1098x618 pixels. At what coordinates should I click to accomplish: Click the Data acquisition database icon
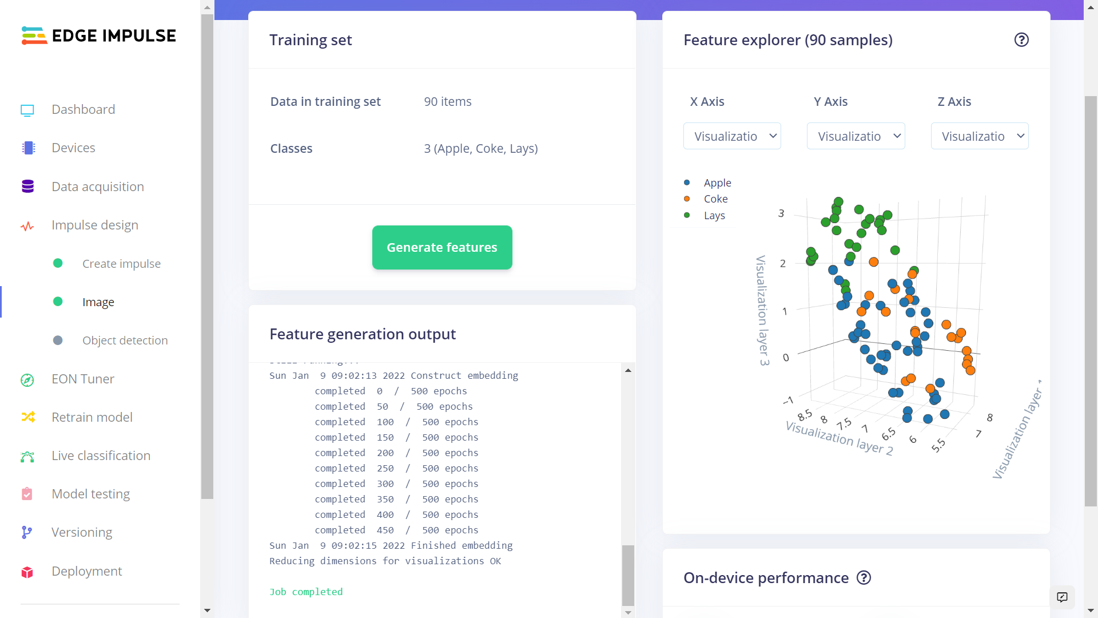point(27,187)
